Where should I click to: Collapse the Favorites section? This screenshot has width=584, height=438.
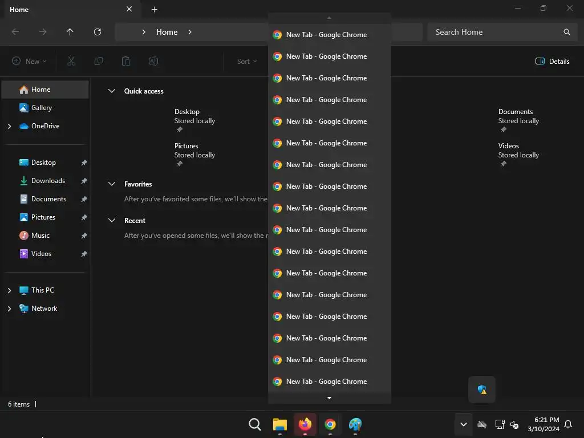pyautogui.click(x=111, y=184)
